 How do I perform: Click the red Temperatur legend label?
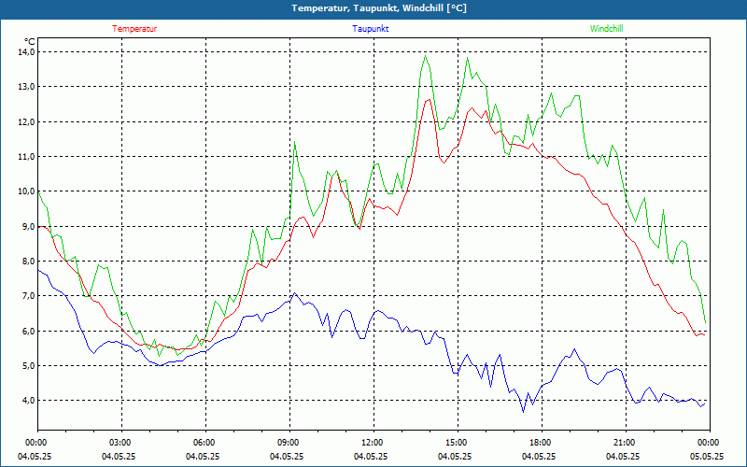[134, 29]
